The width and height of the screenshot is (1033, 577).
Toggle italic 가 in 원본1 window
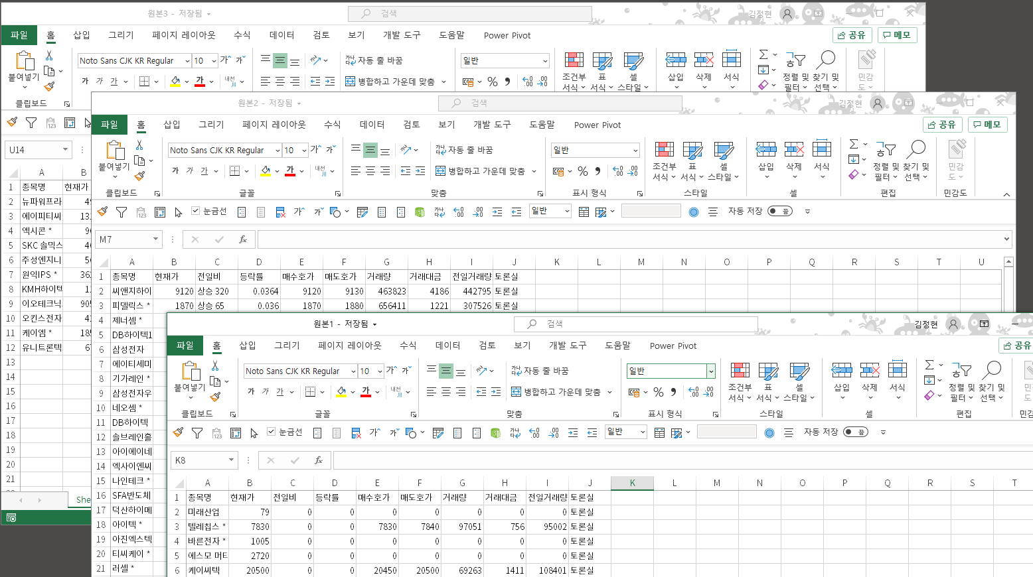pyautogui.click(x=266, y=392)
